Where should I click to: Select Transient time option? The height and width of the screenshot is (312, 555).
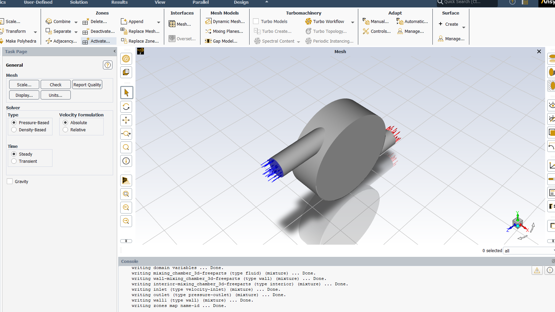coord(14,161)
